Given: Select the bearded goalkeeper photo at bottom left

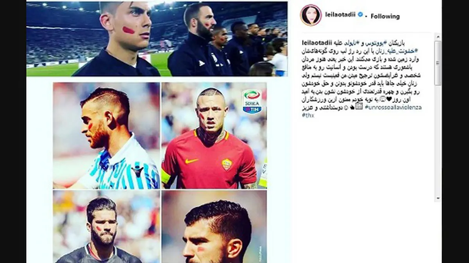Looking at the screenshot, I should point(106,227).
